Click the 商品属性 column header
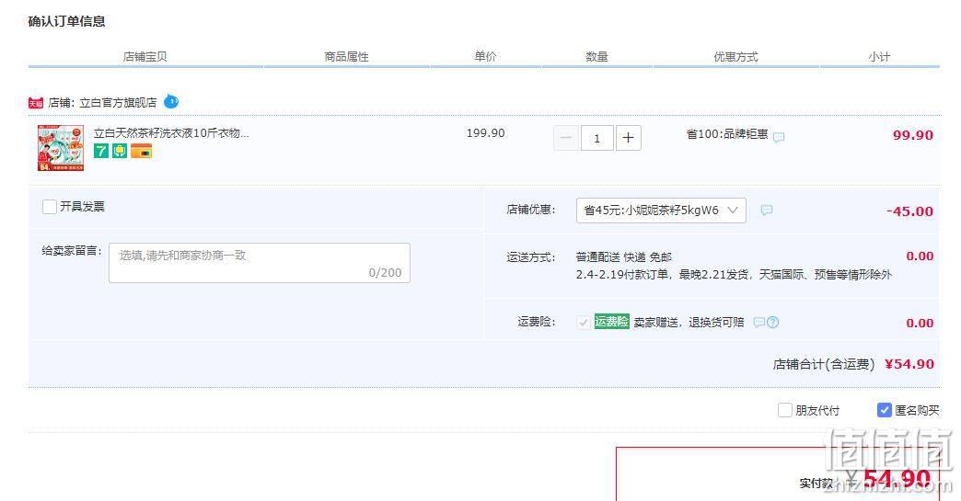 (346, 57)
